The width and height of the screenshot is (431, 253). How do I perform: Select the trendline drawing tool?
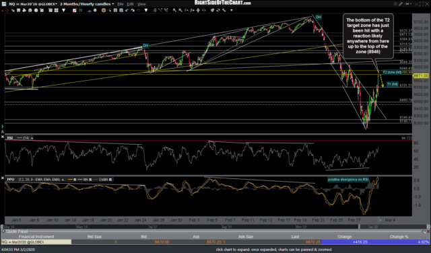point(160,11)
